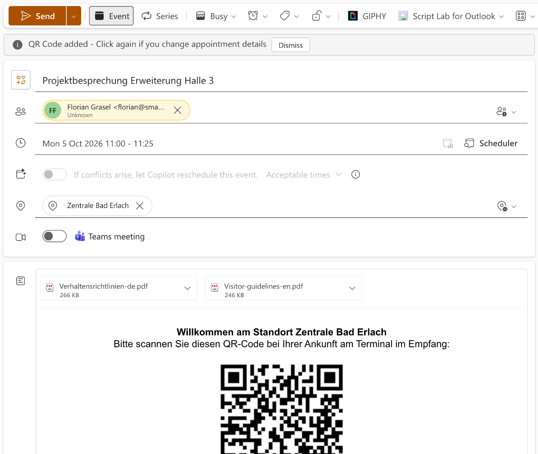
Task: Click the private lock icon
Action: 316,16
